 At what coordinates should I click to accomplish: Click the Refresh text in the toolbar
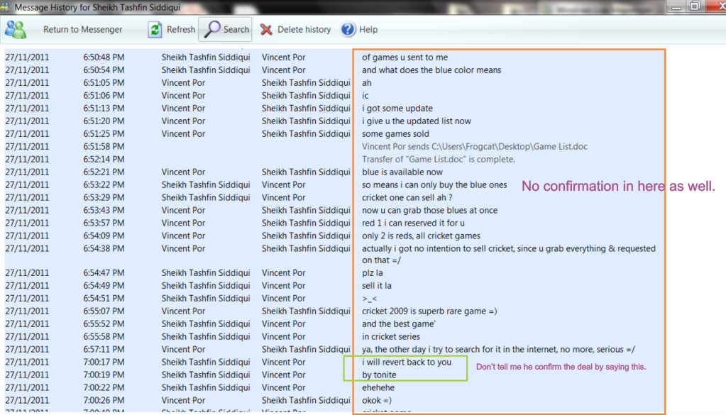click(x=180, y=30)
